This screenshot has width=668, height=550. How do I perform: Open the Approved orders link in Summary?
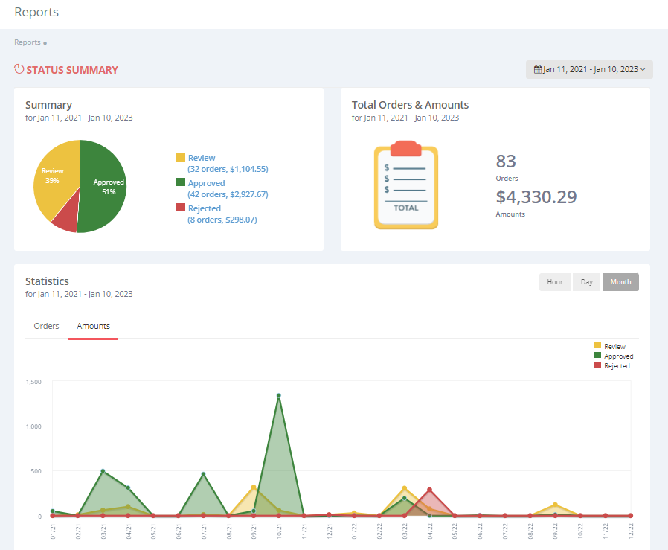206,182
